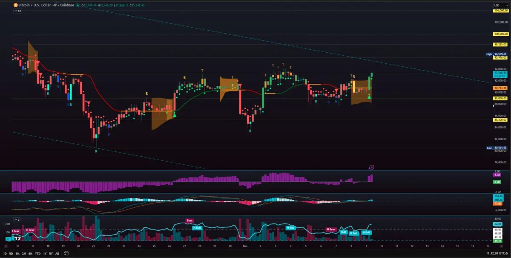The height and width of the screenshot is (258, 511).
Task: Click the 85,300.00 yellow price label
Action: pyautogui.click(x=499, y=120)
